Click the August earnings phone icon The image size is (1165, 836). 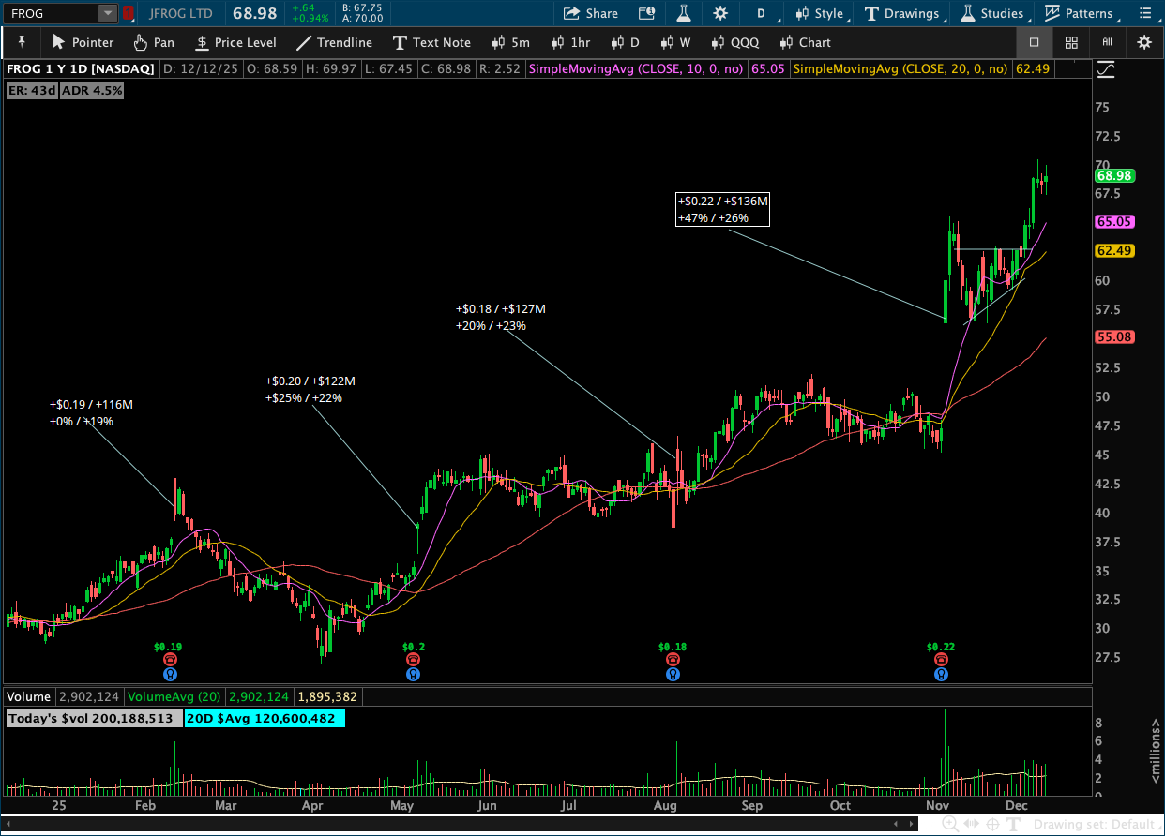tap(673, 660)
